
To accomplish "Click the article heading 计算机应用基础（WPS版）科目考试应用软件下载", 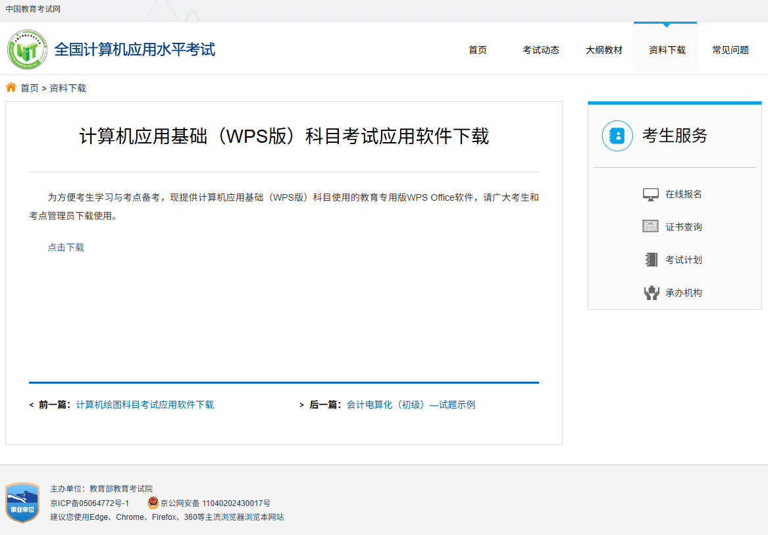I will tap(284, 136).
